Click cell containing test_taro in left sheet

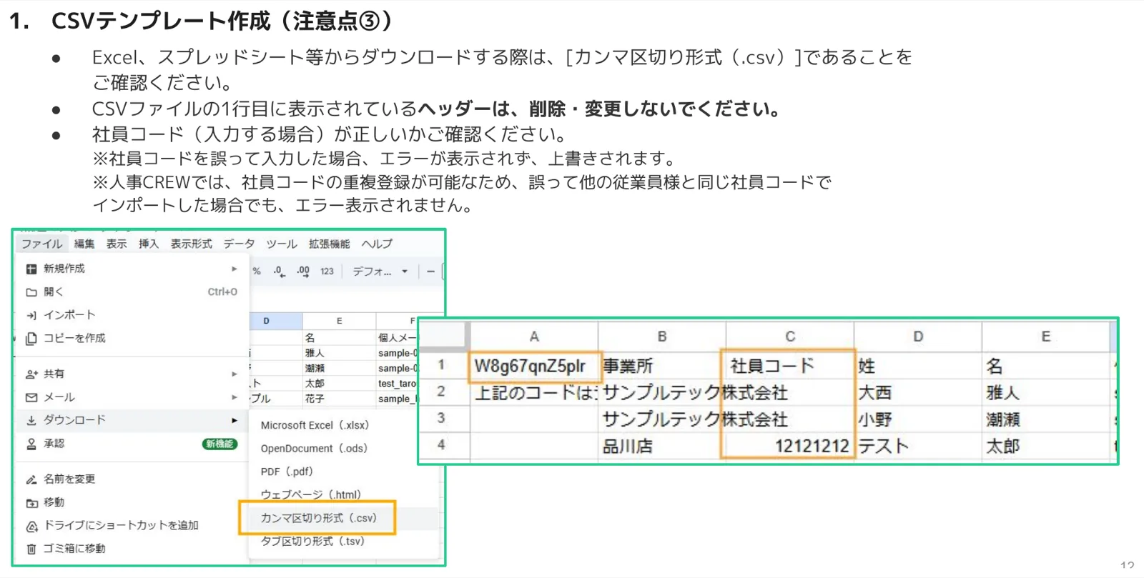[x=397, y=384]
